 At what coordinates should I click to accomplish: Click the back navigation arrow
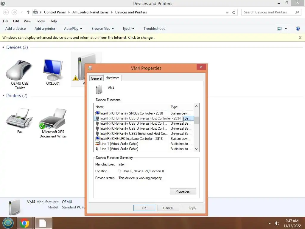6,12
